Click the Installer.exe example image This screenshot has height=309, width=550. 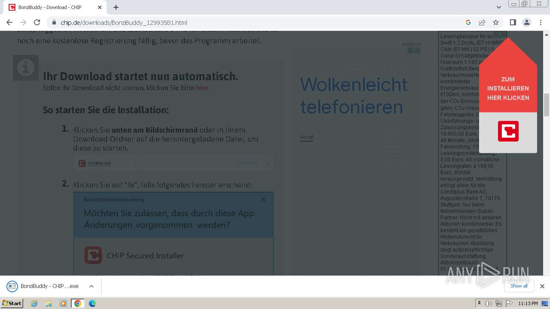[174, 163]
